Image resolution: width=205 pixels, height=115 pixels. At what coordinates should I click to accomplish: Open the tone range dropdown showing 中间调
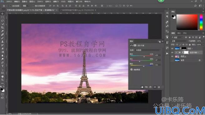click(148, 50)
